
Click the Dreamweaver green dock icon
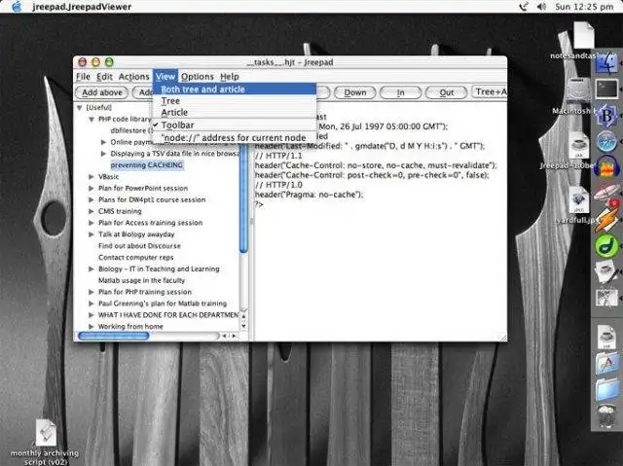[606, 245]
